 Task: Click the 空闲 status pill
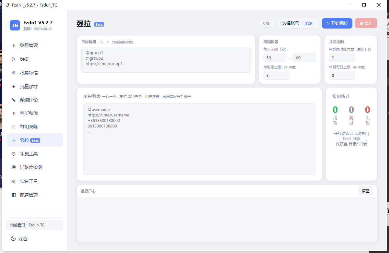[266, 23]
